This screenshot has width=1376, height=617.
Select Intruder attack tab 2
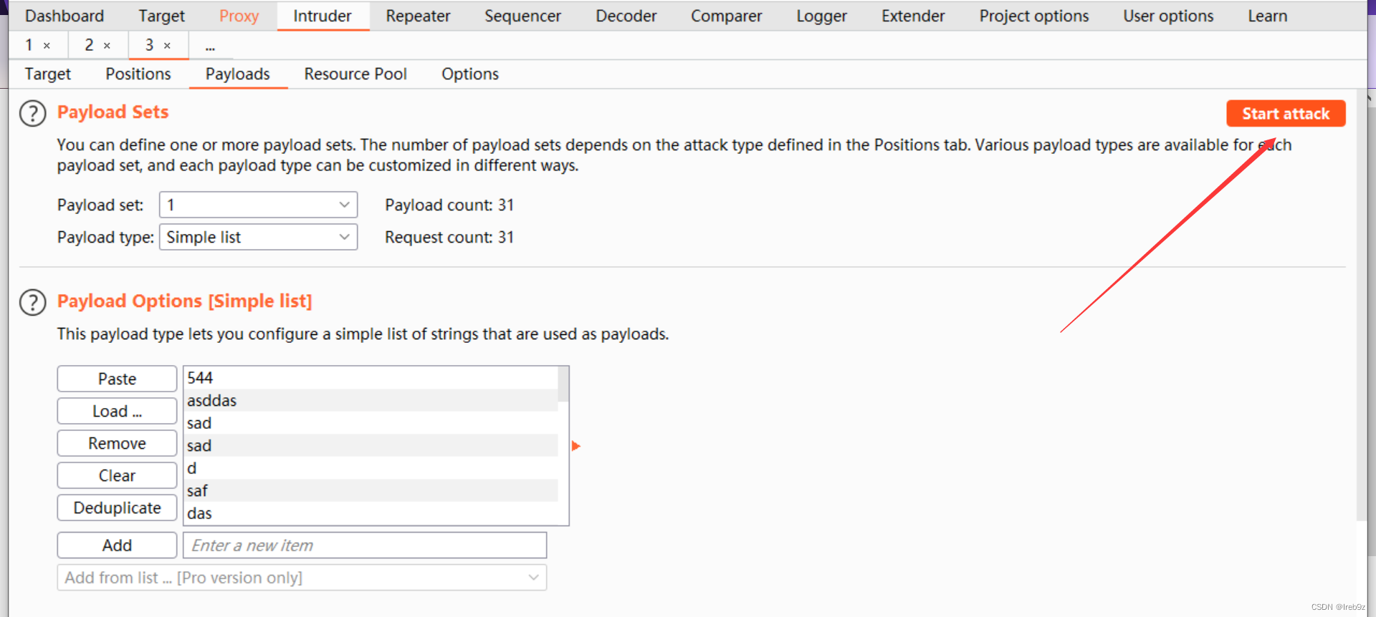[x=89, y=45]
